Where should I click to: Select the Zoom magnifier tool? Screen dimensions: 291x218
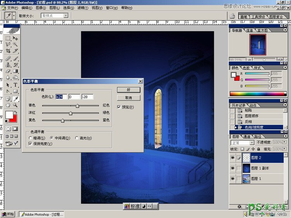pos(16,105)
